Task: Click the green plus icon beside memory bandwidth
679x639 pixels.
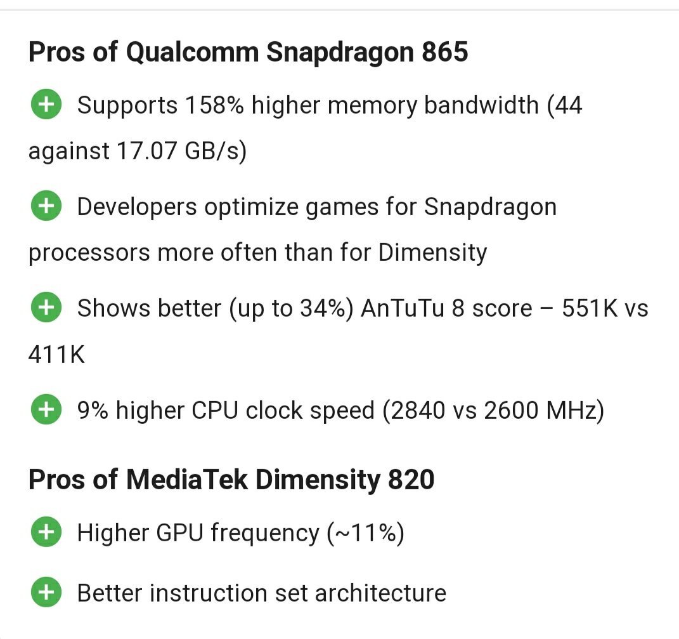Action: [46, 104]
